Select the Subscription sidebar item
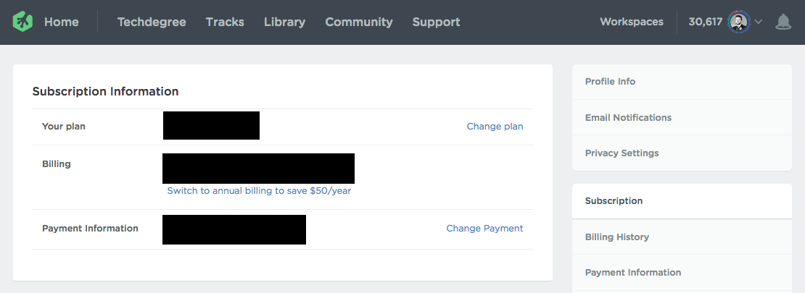 coord(682,201)
